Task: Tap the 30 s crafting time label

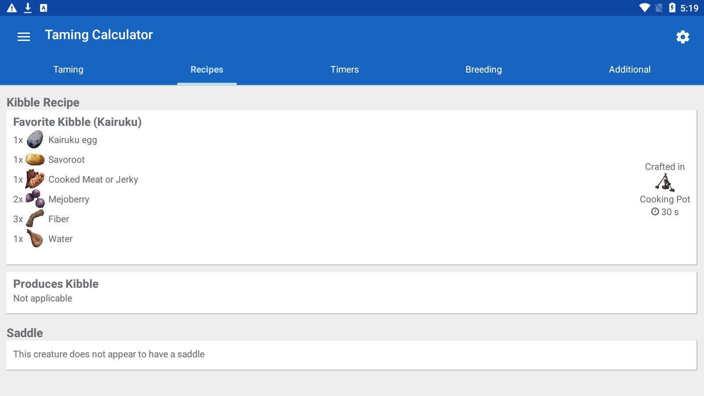Action: 665,212
